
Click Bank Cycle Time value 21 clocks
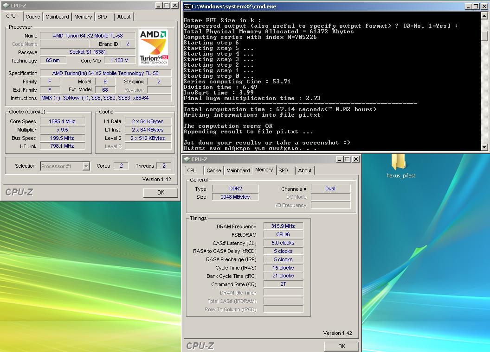[283, 276]
